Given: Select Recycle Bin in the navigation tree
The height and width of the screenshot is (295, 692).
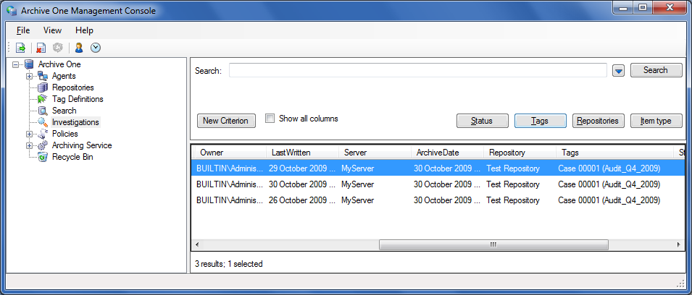Looking at the screenshot, I should tap(72, 157).
